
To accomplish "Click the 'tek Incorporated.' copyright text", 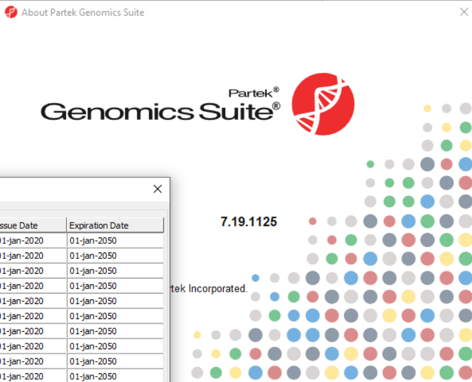I will click(x=209, y=288).
